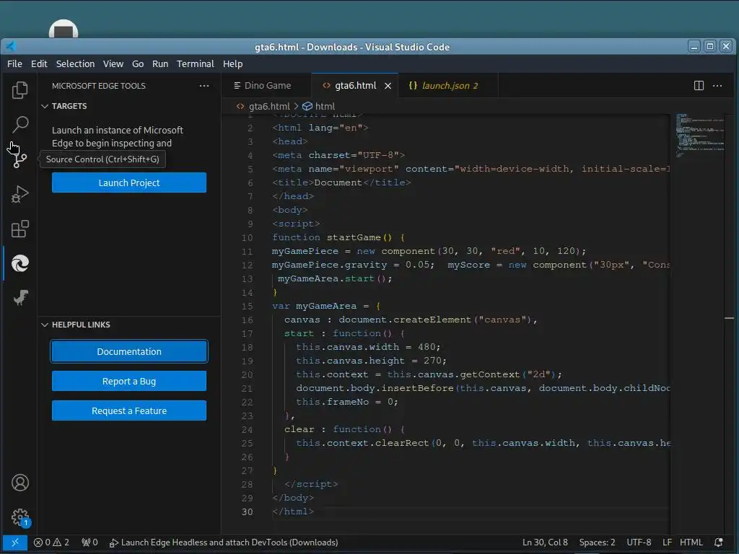Collapse the TARGETS section

click(45, 106)
